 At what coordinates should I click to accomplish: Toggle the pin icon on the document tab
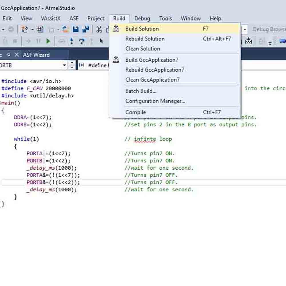(8, 55)
